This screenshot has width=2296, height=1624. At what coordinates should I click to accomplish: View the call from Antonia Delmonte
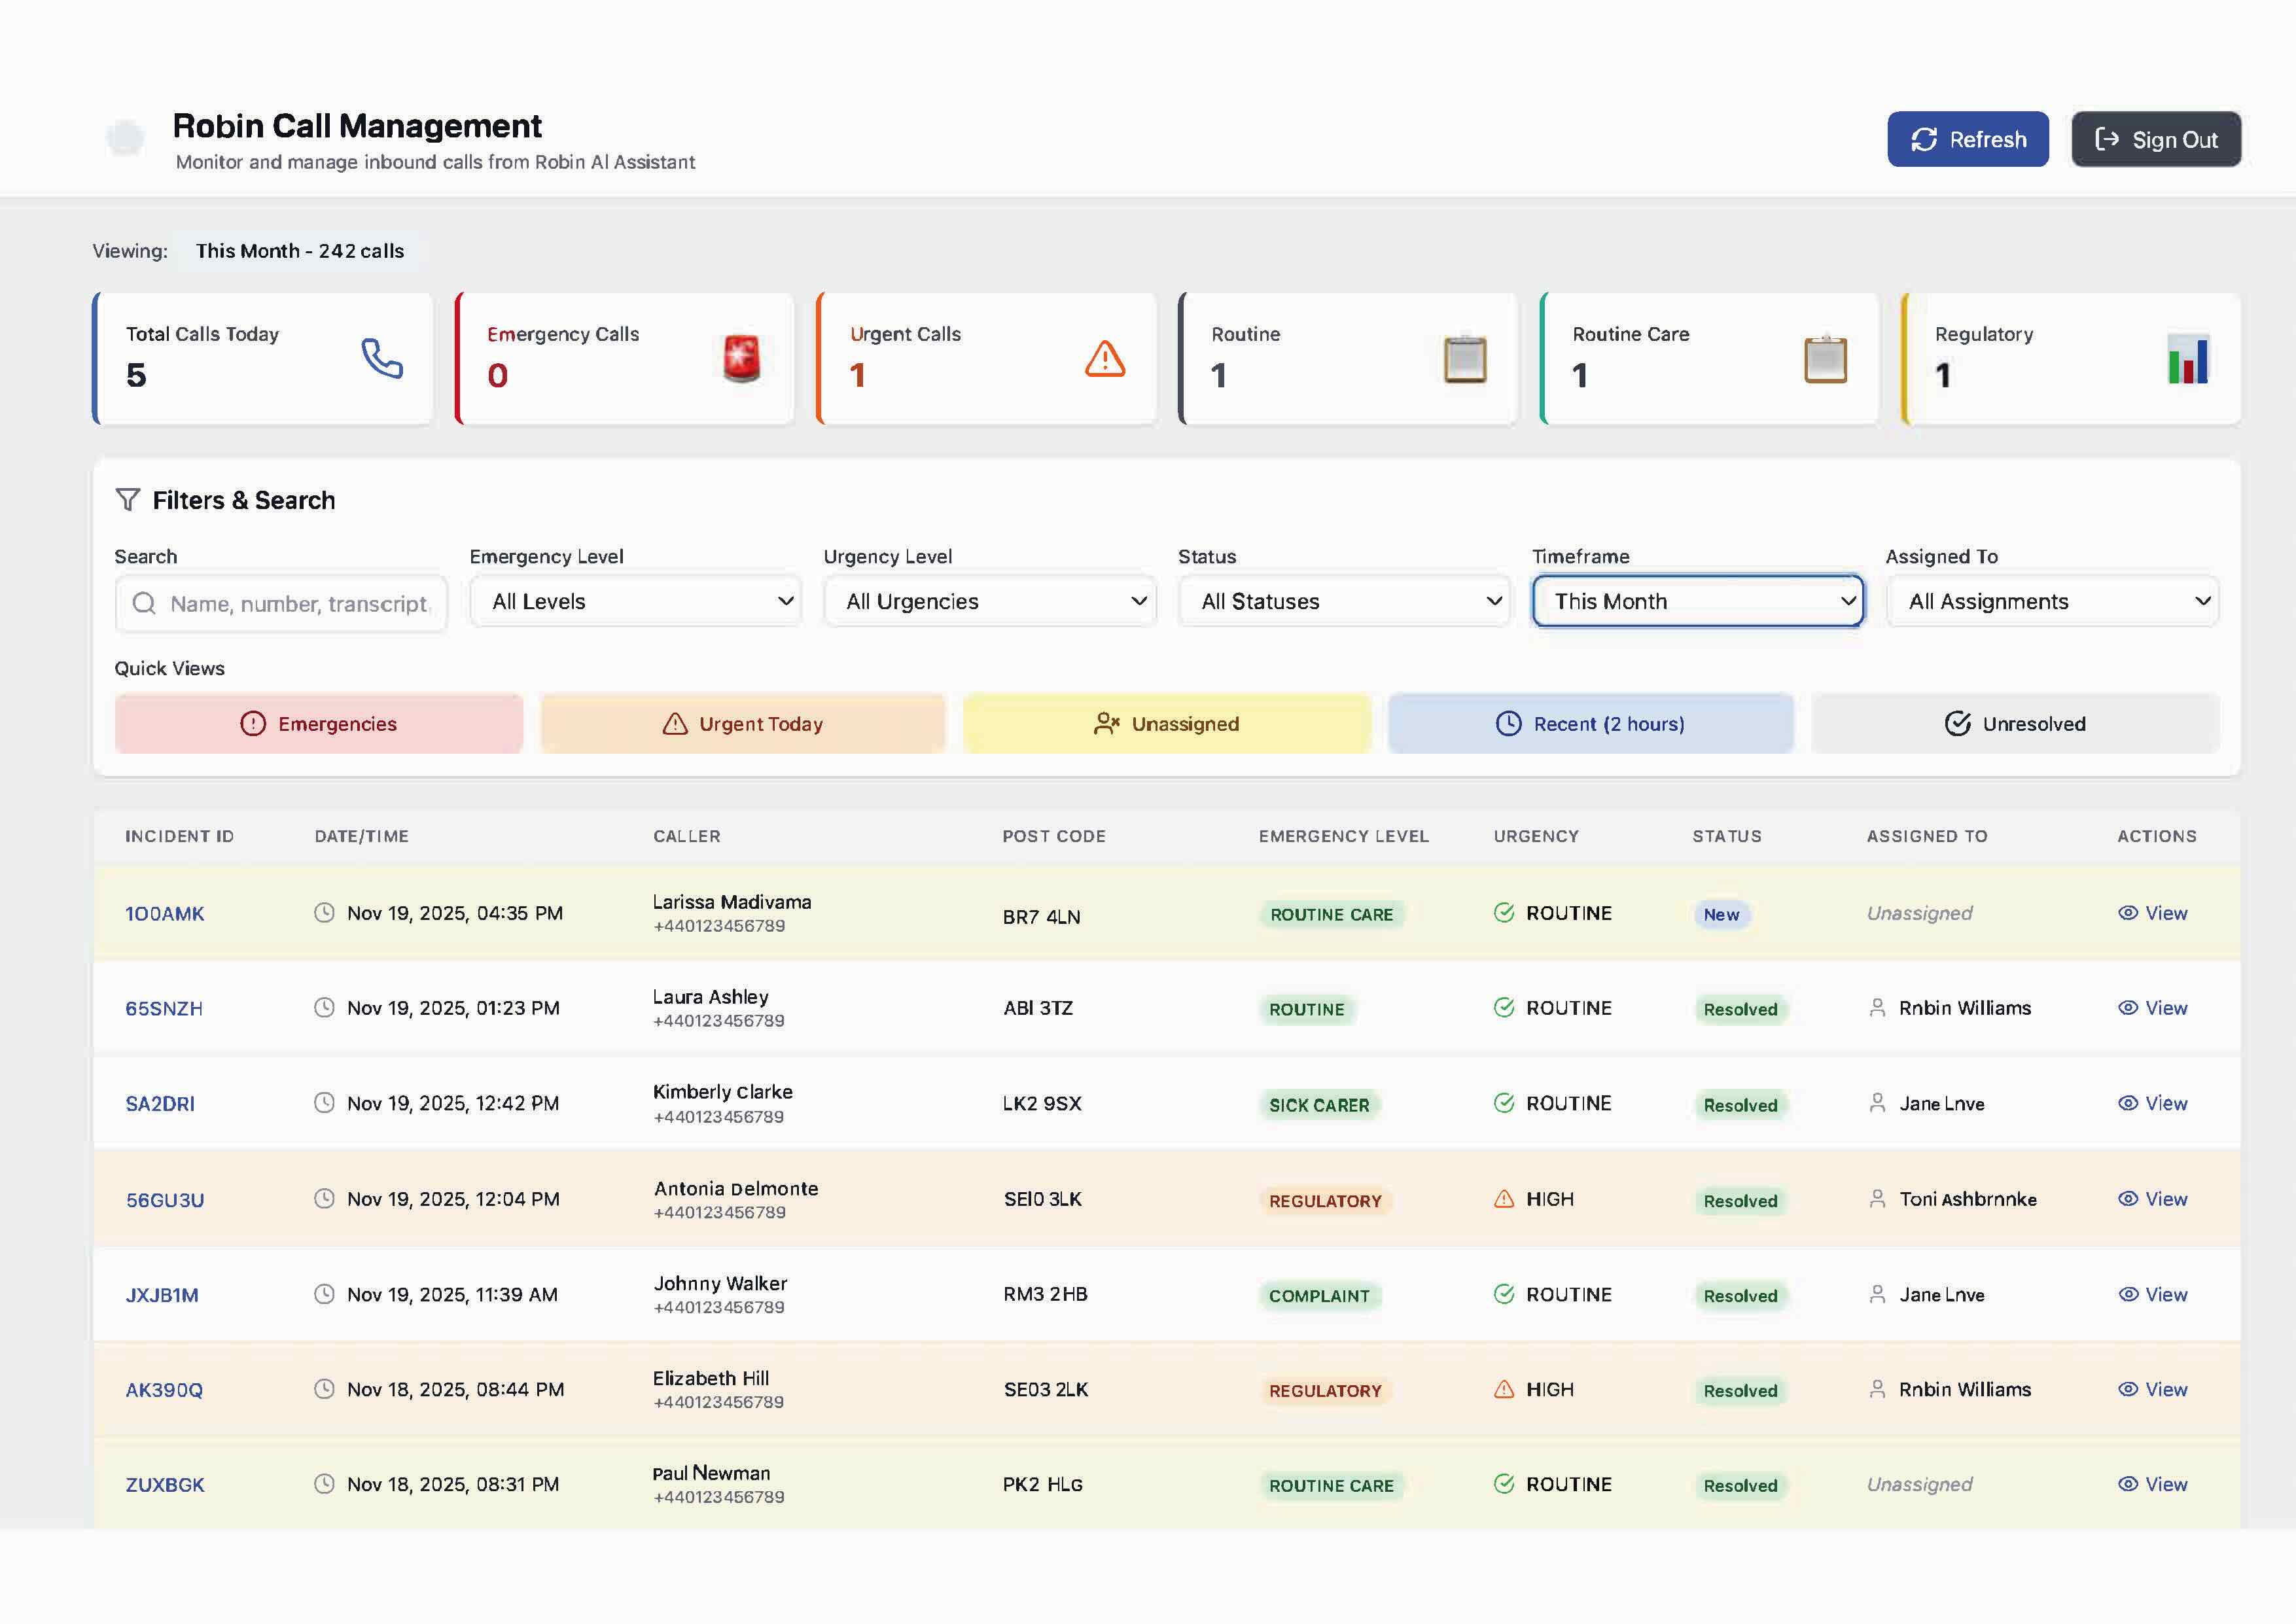(x=2153, y=1198)
